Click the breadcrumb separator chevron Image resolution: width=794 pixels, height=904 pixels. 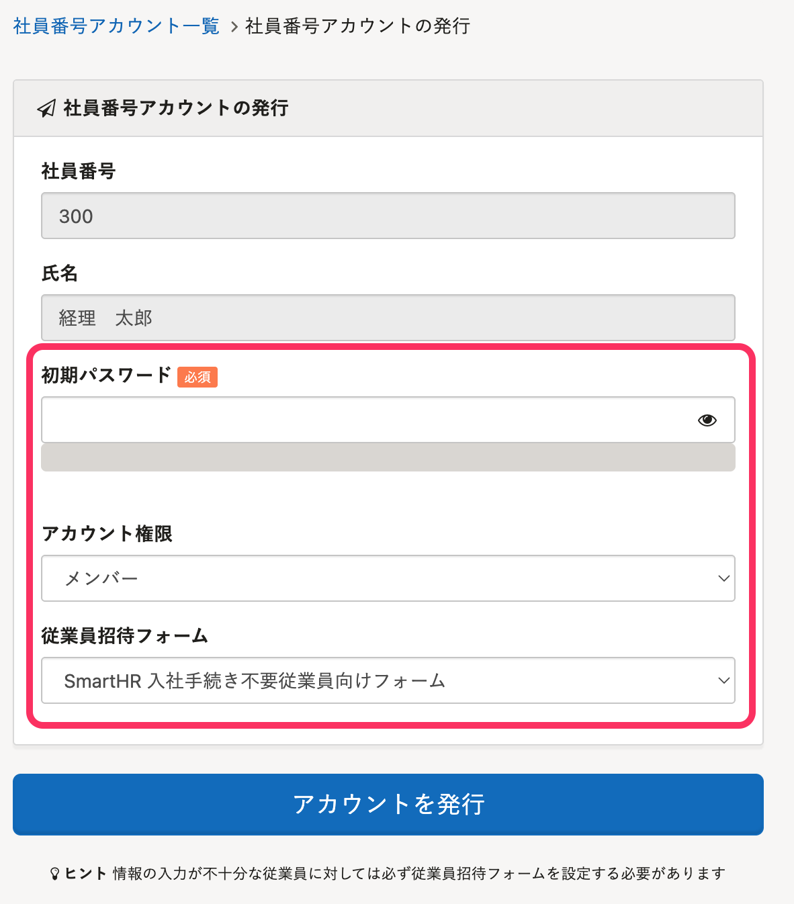[234, 27]
